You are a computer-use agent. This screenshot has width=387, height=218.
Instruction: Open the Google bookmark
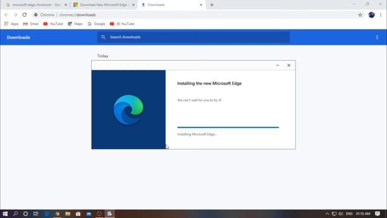click(x=96, y=24)
